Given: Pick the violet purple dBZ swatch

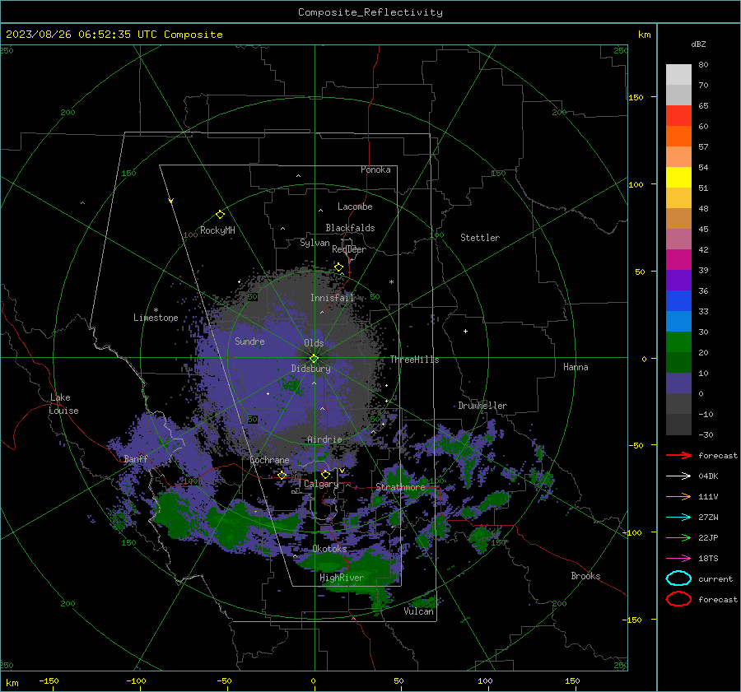Looking at the screenshot, I should click(678, 280).
